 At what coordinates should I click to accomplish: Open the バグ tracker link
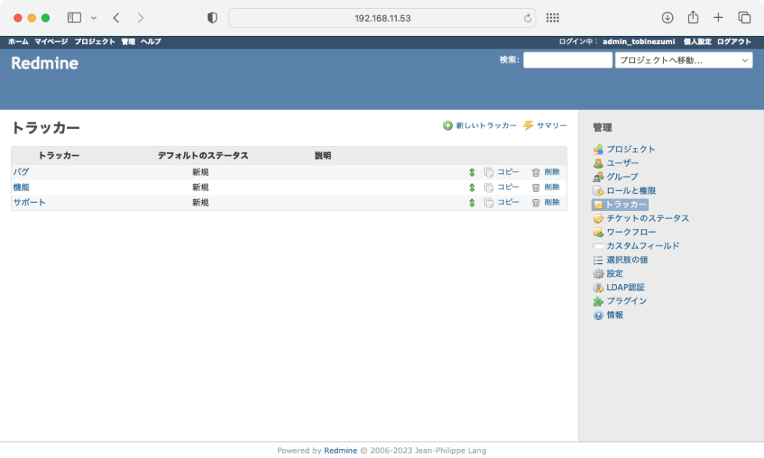click(x=21, y=172)
